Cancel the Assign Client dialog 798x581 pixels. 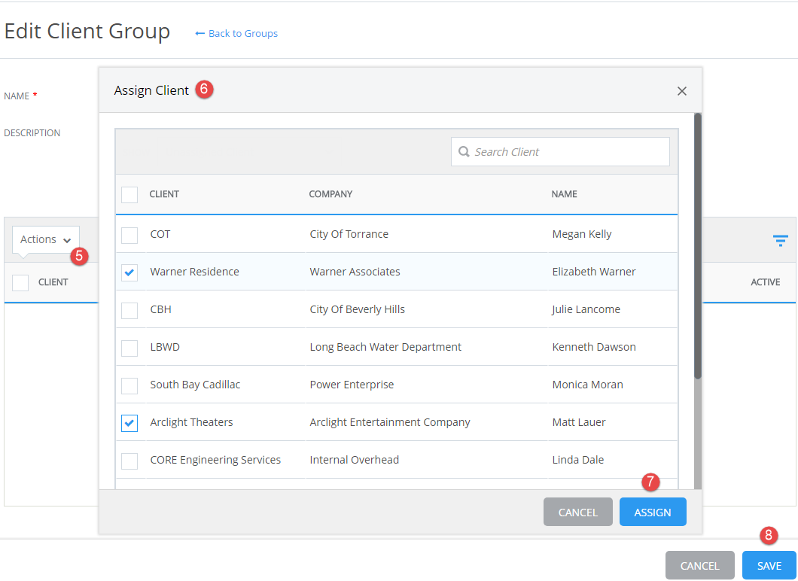pos(577,511)
